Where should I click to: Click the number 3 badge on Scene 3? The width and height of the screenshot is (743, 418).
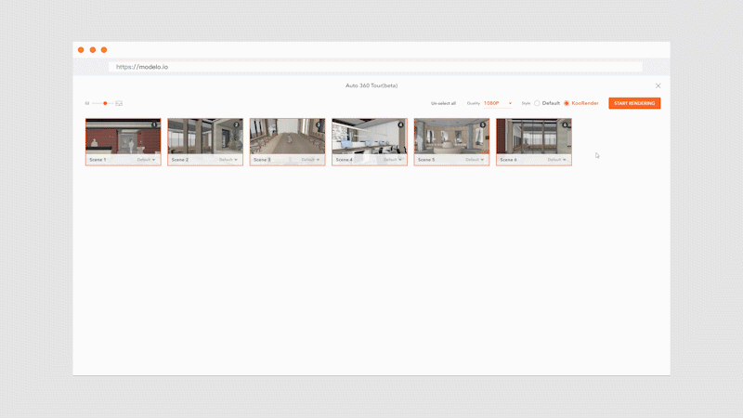coord(319,124)
